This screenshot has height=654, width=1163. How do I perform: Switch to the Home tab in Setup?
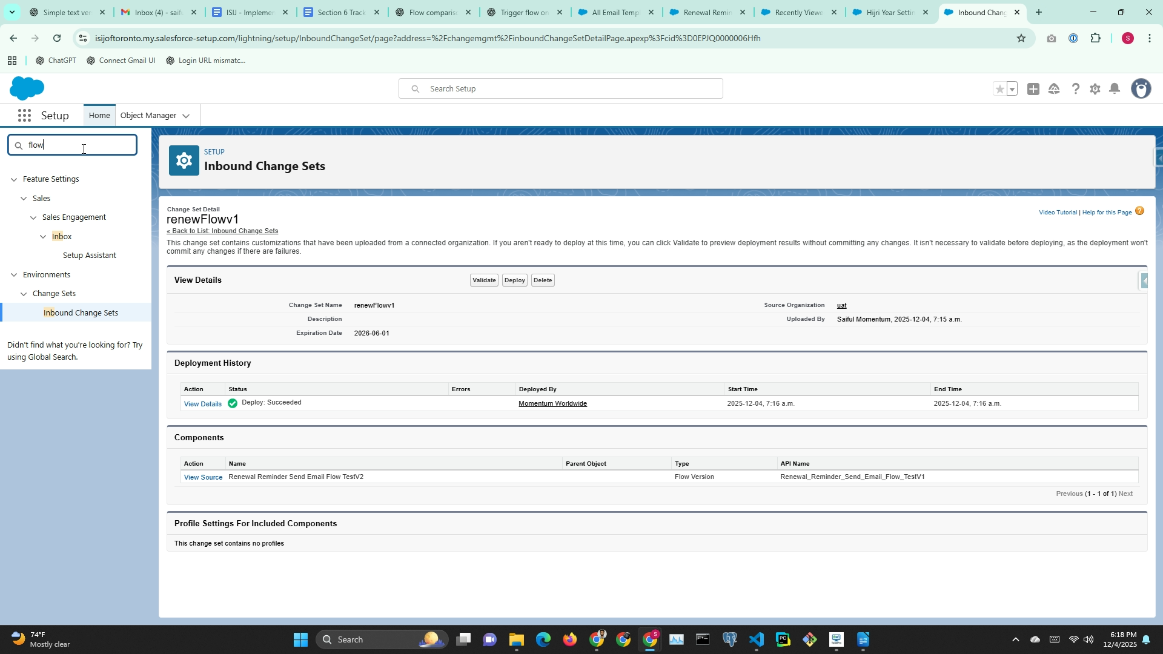[x=99, y=116]
